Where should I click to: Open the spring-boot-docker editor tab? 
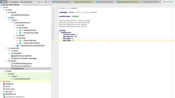pos(151,2)
